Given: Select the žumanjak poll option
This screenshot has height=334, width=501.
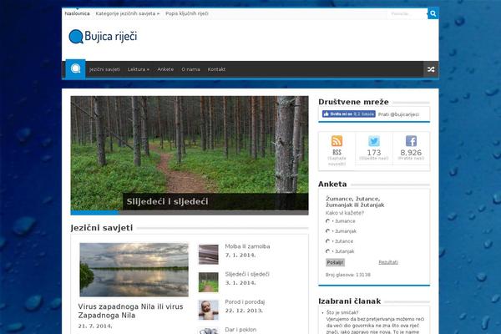Looking at the screenshot, I should (327, 231).
